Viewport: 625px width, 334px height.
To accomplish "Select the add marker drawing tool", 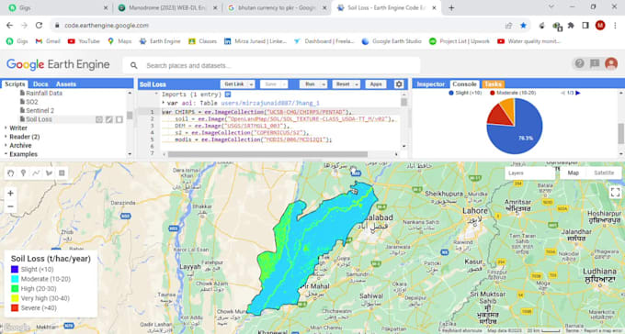I will pos(23,173).
